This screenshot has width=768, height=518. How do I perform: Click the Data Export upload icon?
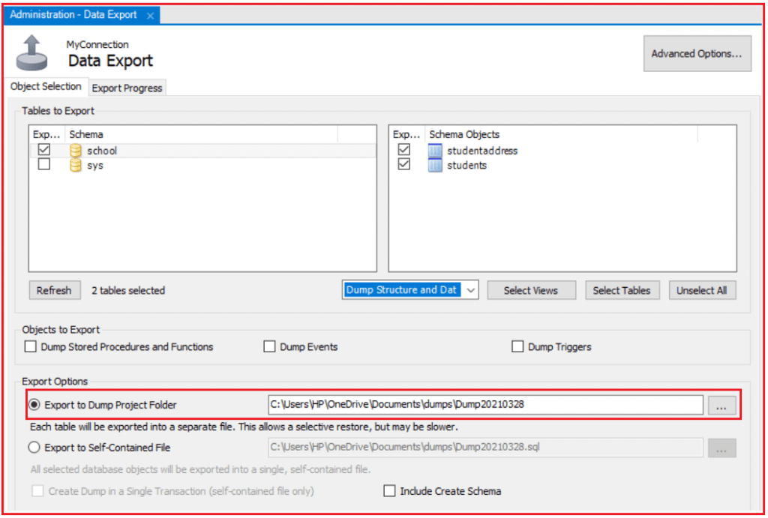click(31, 52)
